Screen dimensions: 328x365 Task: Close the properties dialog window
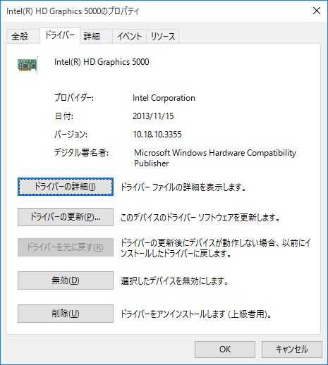pyautogui.click(x=317, y=11)
